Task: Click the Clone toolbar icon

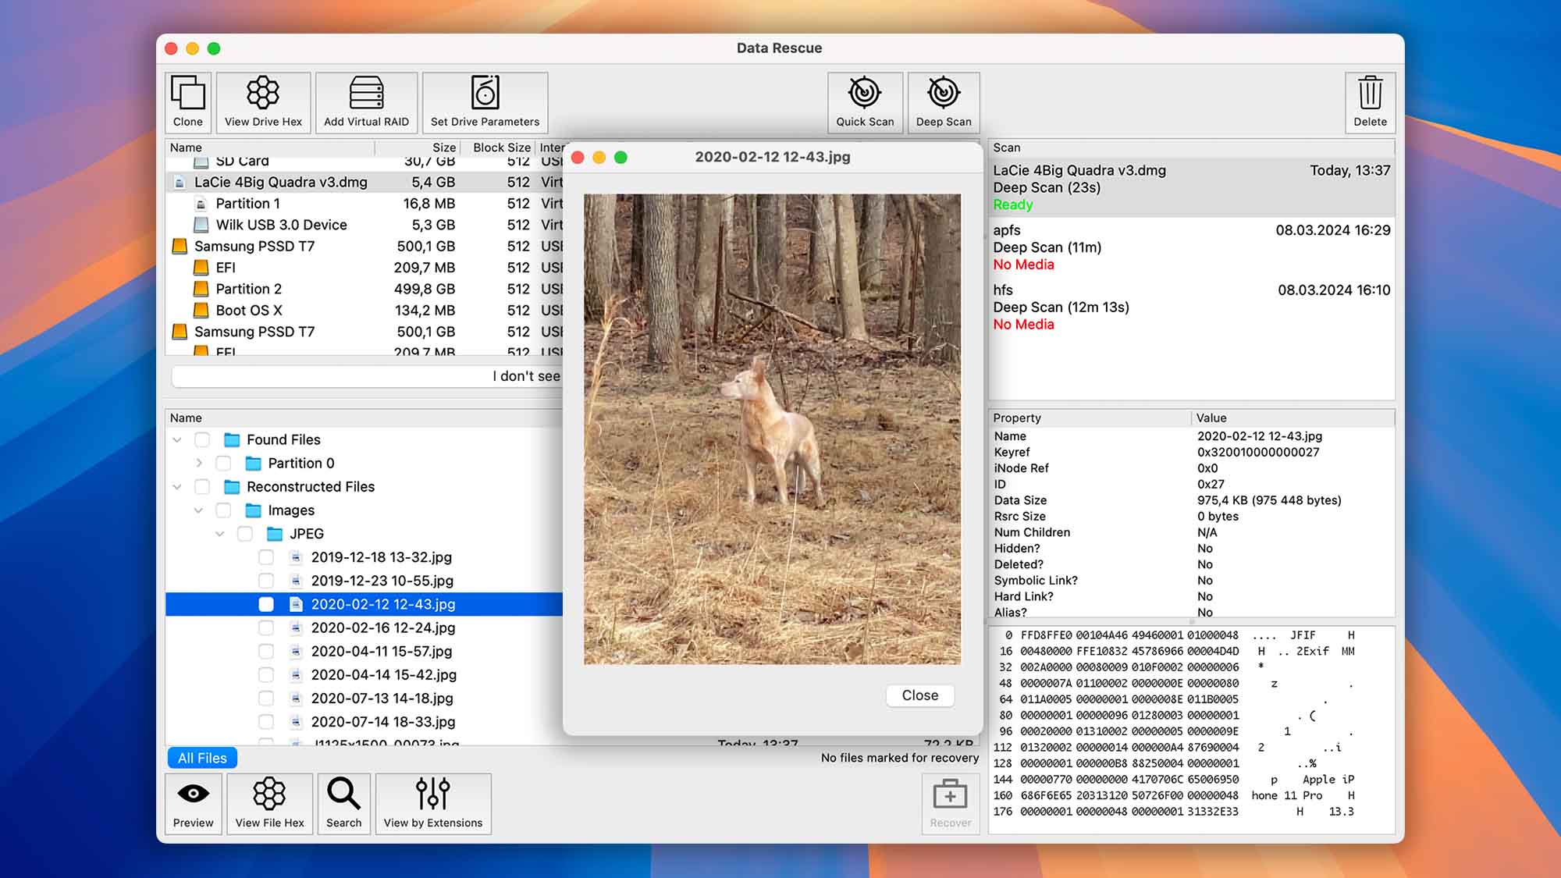Action: 187,101
